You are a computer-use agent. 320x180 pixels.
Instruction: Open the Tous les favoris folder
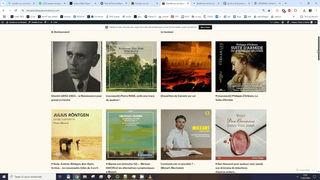point(309,17)
